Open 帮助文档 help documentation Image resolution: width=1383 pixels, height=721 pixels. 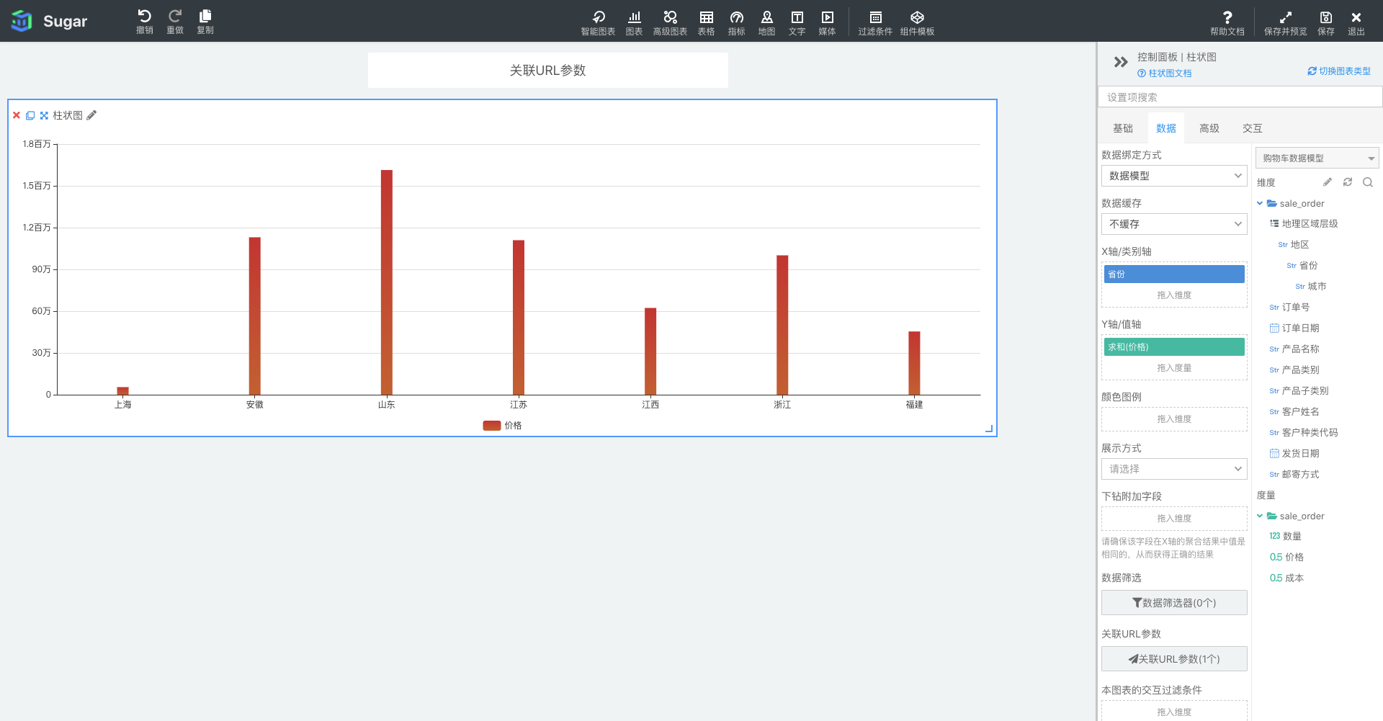1227,22
